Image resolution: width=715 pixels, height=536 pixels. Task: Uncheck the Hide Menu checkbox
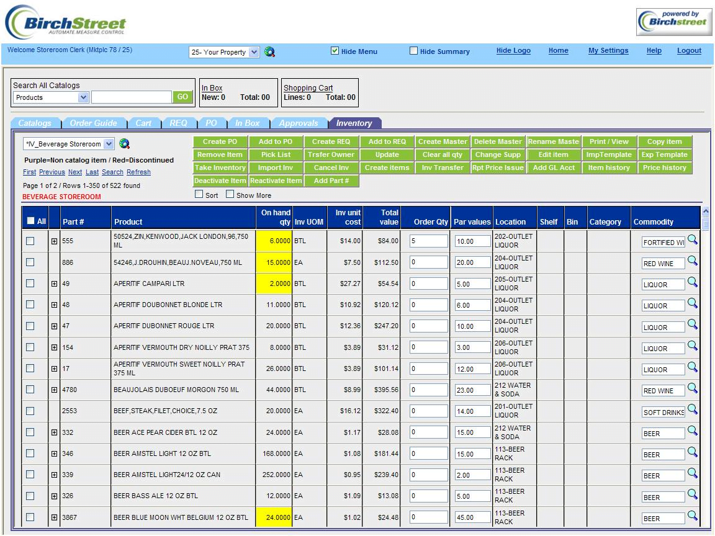[x=335, y=51]
